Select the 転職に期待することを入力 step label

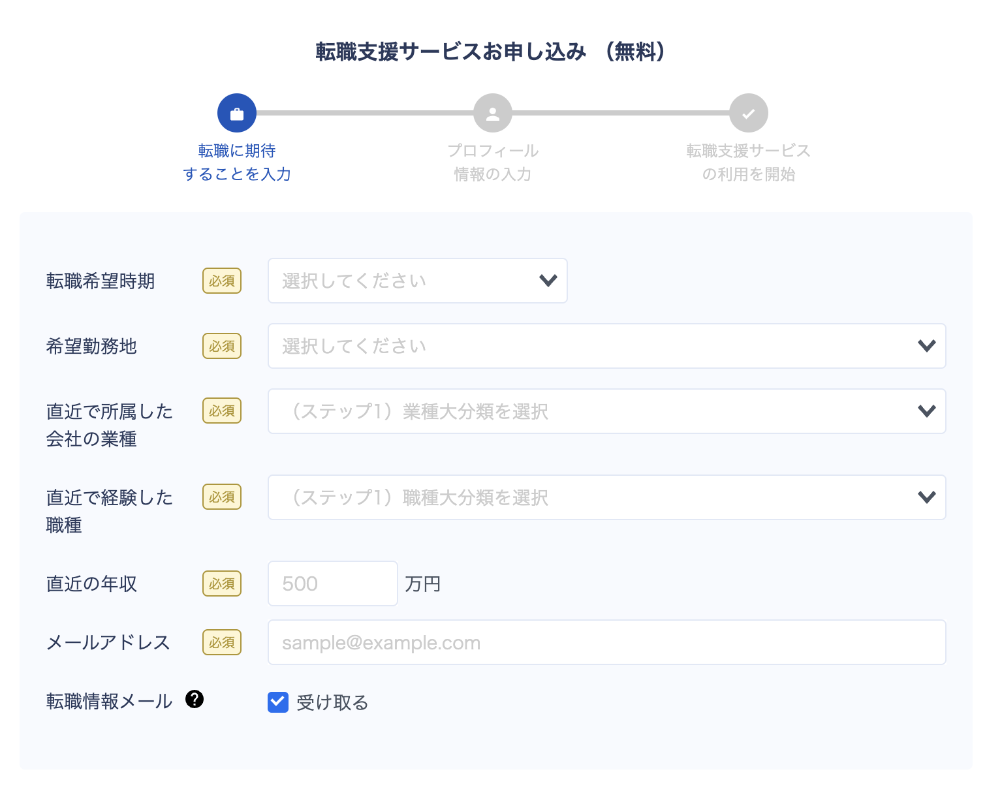tap(236, 163)
